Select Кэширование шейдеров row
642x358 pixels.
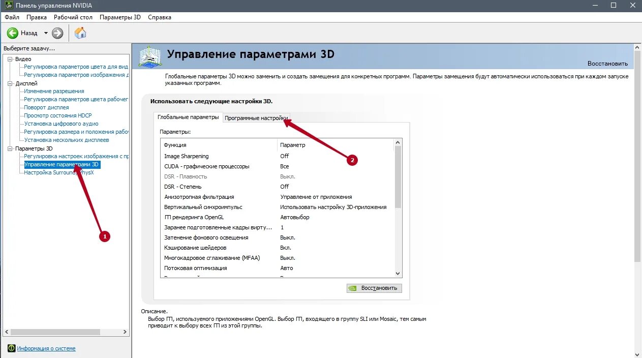point(277,248)
